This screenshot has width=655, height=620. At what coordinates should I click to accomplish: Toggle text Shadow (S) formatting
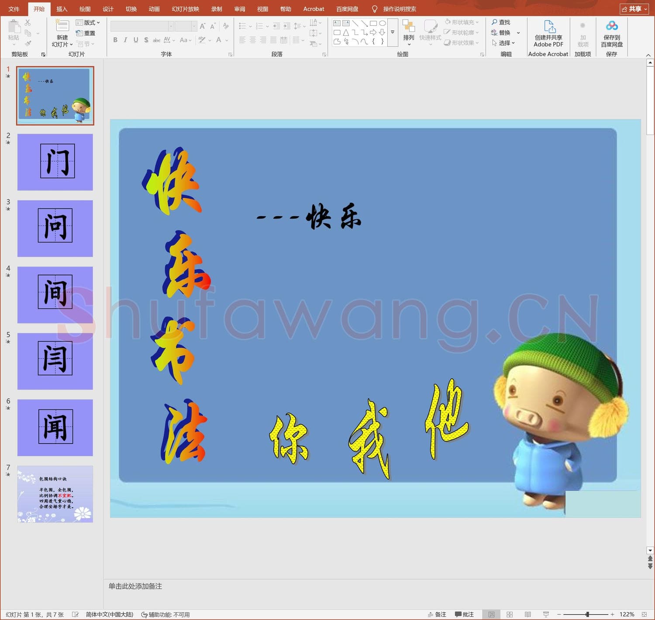146,40
